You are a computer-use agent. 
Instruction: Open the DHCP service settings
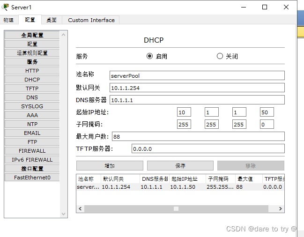pyautogui.click(x=32, y=80)
